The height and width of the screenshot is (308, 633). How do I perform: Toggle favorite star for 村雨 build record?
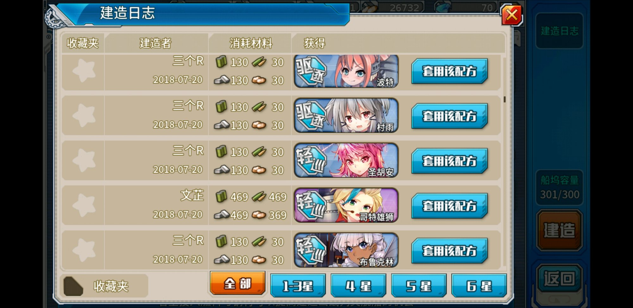click(84, 116)
